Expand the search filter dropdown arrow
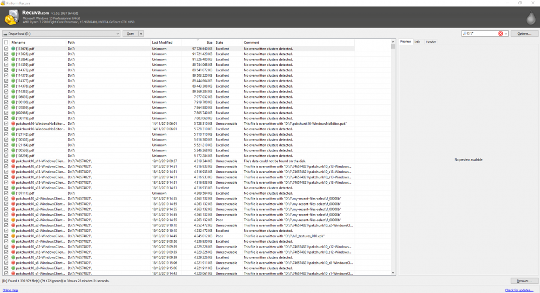 [x=506, y=34]
